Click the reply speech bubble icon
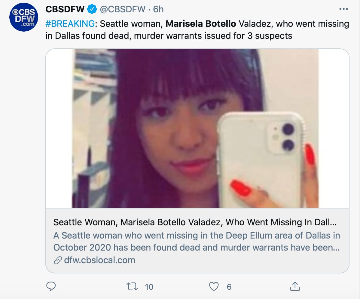This screenshot has height=299, width=360. tap(51, 287)
